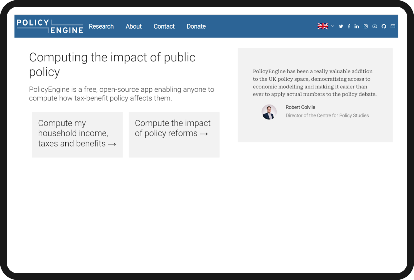The image size is (414, 280).
Task: Open PolicyEngine's GitHub repository
Action: [x=384, y=26]
